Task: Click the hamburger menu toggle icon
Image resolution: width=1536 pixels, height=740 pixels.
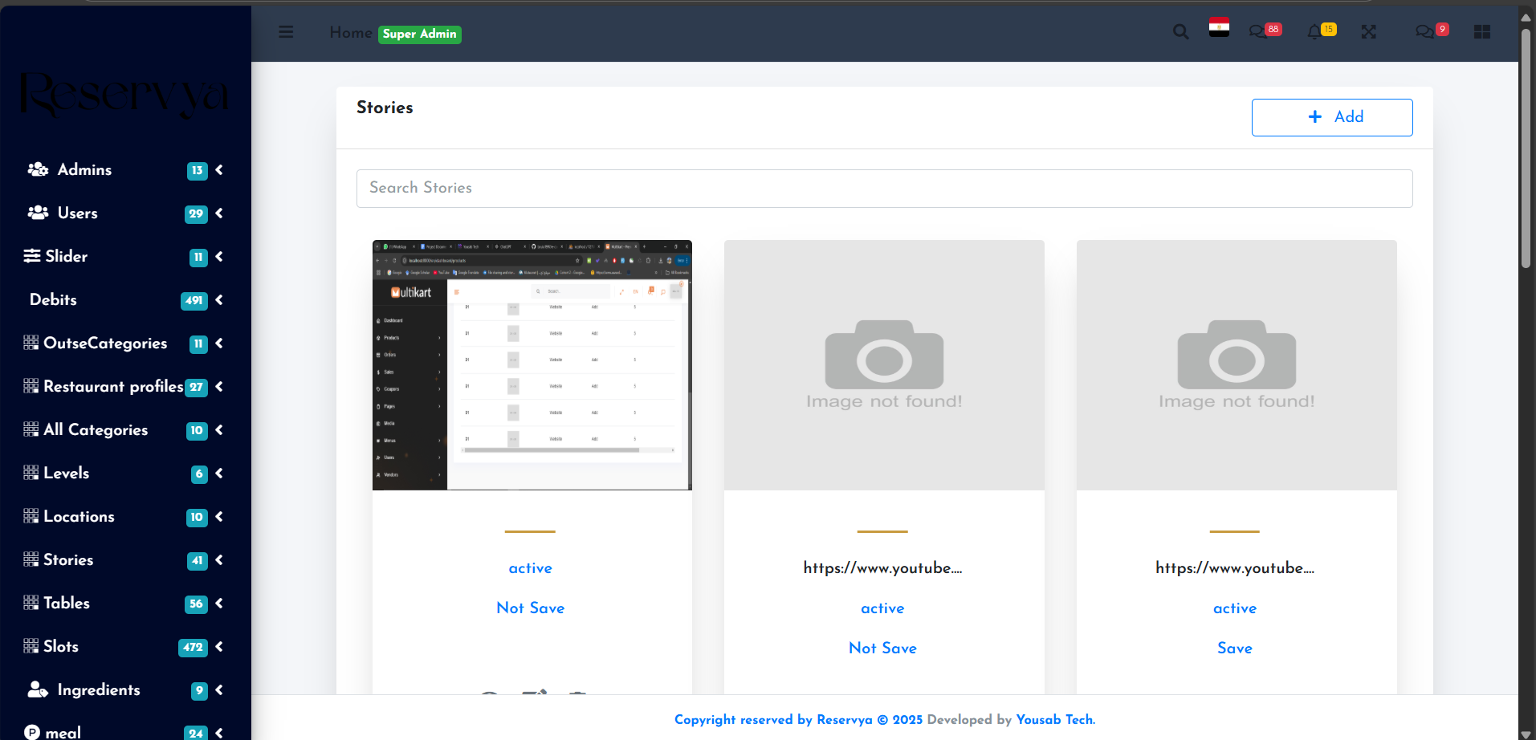Action: pos(286,32)
